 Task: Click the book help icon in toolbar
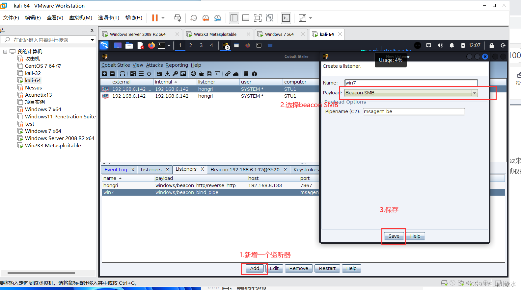(246, 74)
